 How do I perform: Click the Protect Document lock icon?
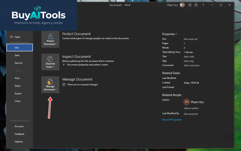pos(50,37)
